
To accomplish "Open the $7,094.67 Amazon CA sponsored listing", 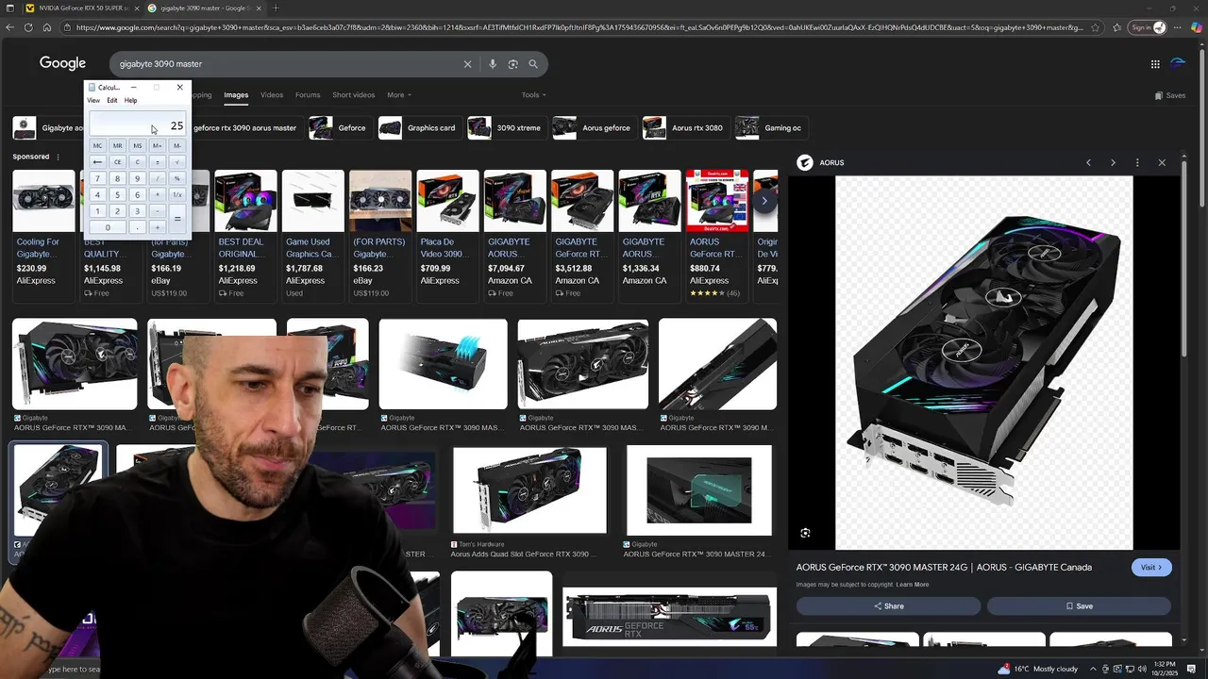I will tap(515, 236).
